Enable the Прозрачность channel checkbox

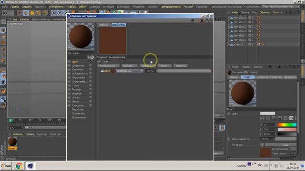[x=91, y=74]
